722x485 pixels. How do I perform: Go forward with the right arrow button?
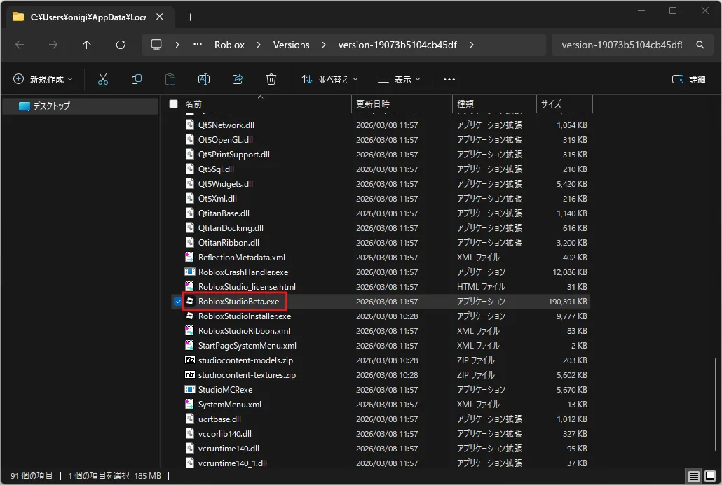pyautogui.click(x=53, y=45)
